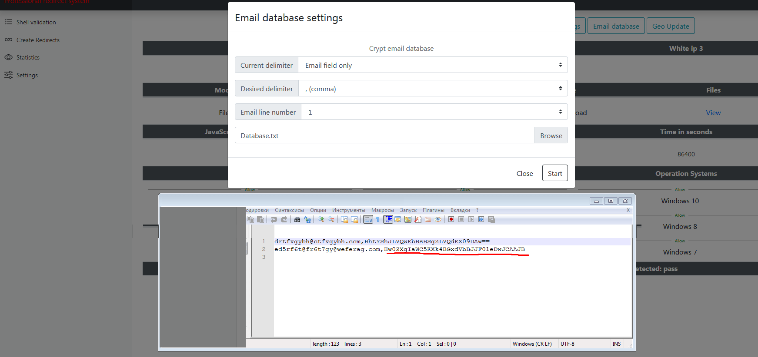Open the Инструменты menu
Viewport: 758px width, 357px height.
click(349, 210)
